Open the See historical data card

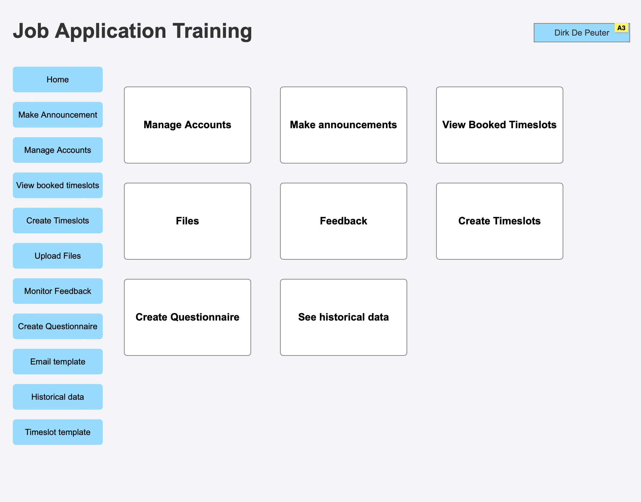click(343, 317)
